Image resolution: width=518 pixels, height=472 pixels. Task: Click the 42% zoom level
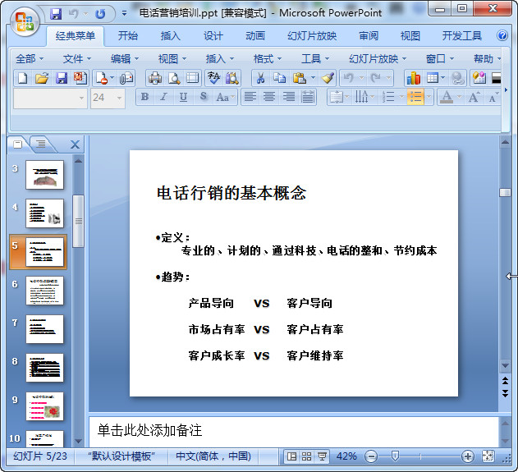pos(346,456)
